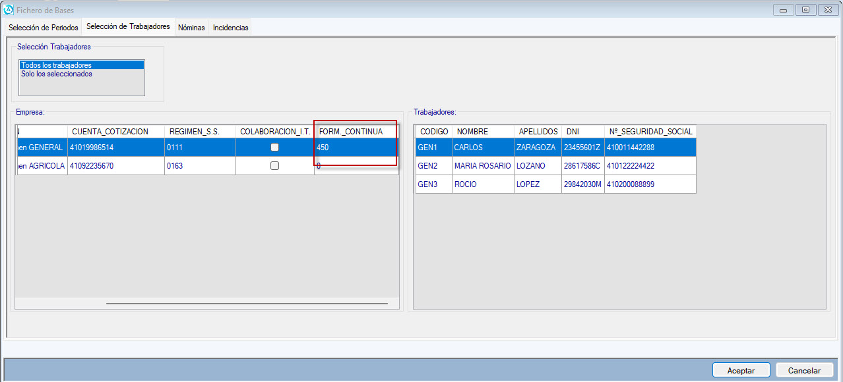This screenshot has height=382, width=843.
Task: Maximize the Fichero de Bases window
Action: pyautogui.click(x=805, y=10)
